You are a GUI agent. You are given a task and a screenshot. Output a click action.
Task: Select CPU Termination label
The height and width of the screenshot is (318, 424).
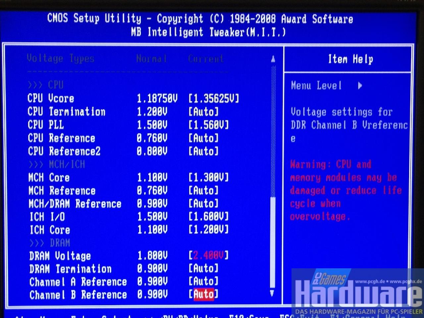[67, 112]
